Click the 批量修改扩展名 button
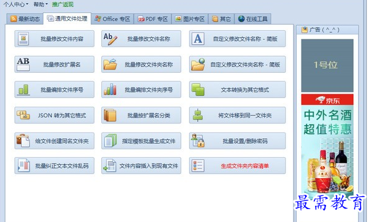The height and width of the screenshot is (222, 370). click(54, 64)
